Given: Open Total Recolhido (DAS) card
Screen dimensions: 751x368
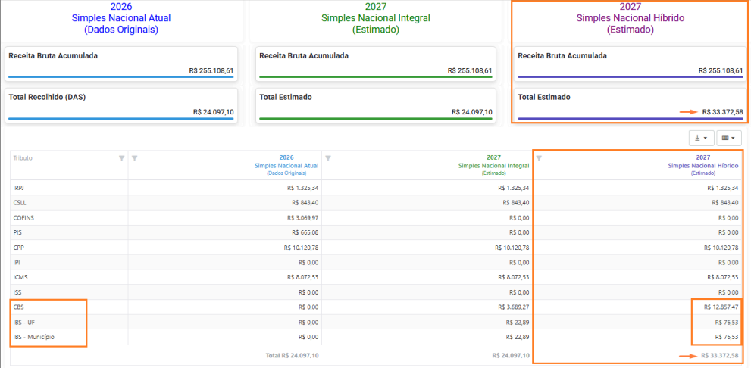Looking at the screenshot, I should (x=121, y=104).
